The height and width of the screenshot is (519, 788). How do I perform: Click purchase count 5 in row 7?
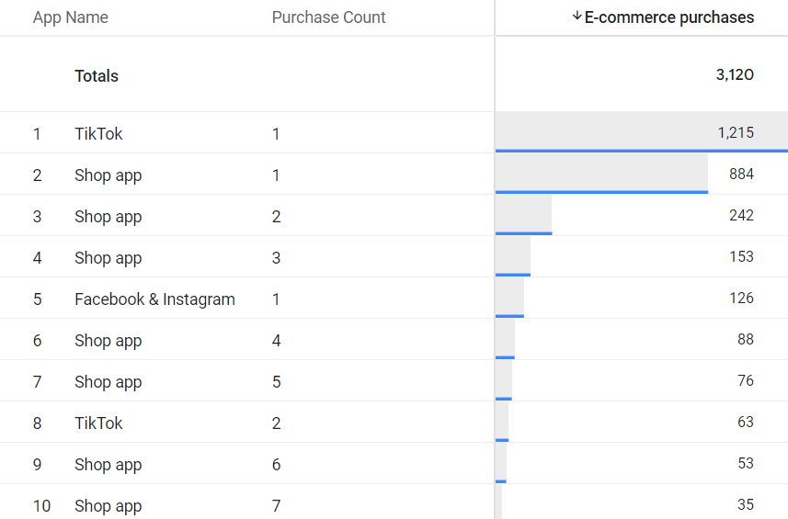pos(276,381)
